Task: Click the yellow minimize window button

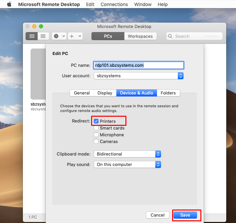Action: point(34,26)
